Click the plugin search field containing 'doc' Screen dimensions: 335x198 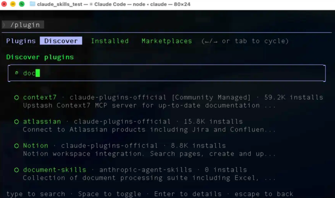[x=167, y=73]
